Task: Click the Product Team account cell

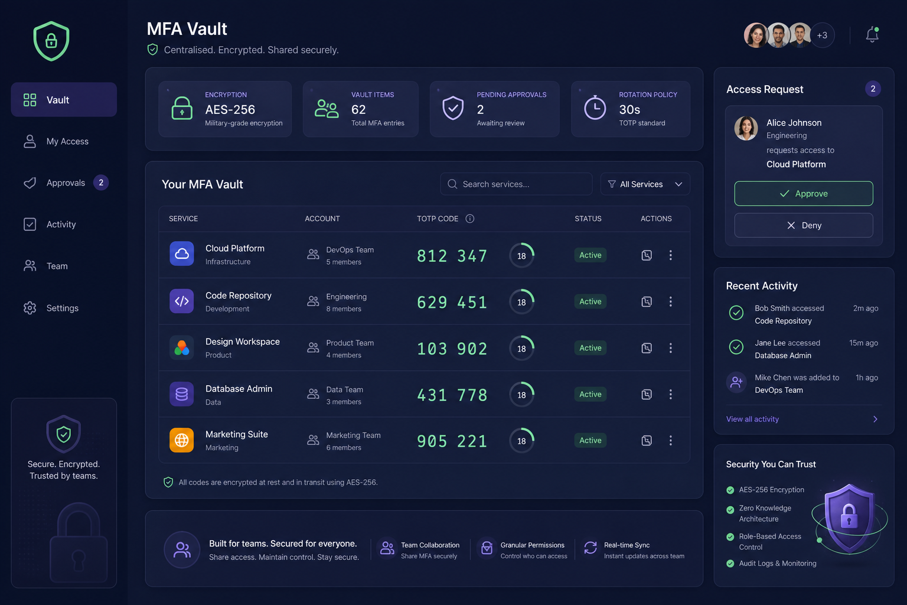Action: [341, 349]
